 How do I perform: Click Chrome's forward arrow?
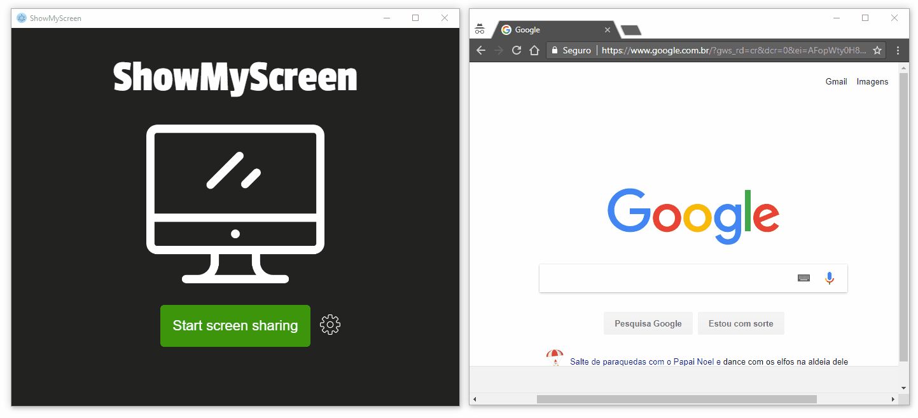pos(499,50)
